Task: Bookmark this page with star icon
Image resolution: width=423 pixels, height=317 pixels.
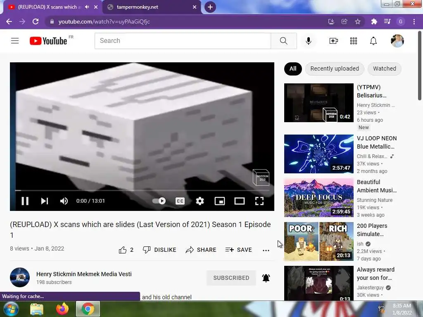Action: coord(357,21)
